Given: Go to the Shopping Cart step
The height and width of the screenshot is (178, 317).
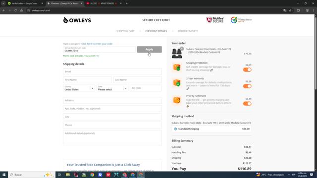Looking at the screenshot, I should pyautogui.click(x=125, y=31).
